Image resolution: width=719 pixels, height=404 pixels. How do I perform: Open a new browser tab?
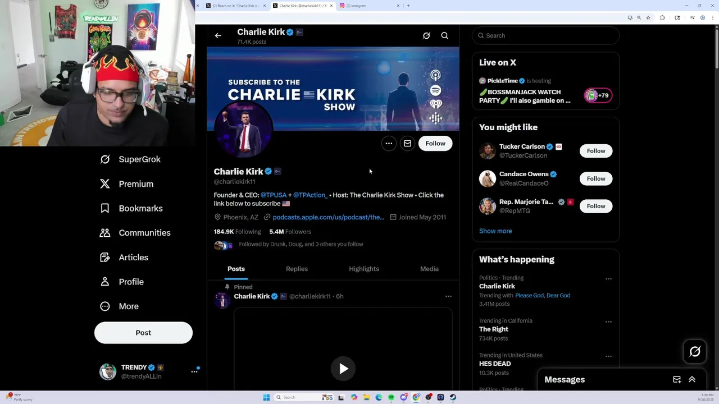[x=408, y=6]
